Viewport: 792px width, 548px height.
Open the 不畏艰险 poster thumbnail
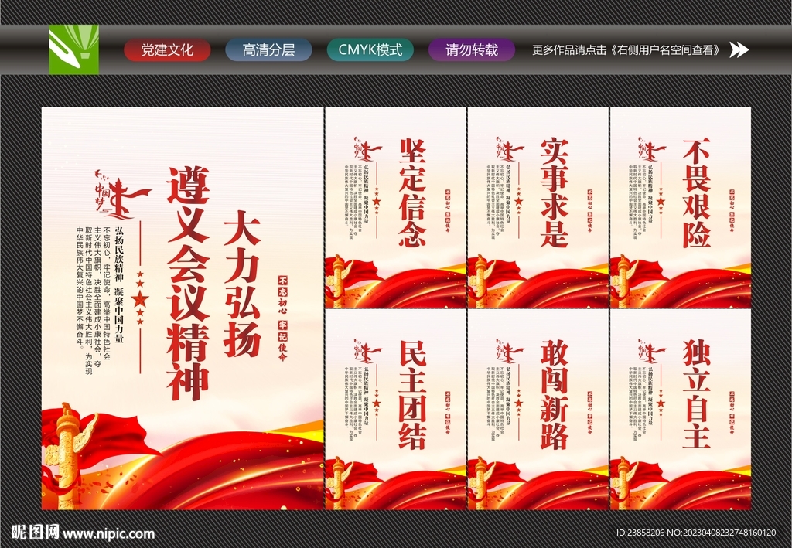pyautogui.click(x=681, y=207)
